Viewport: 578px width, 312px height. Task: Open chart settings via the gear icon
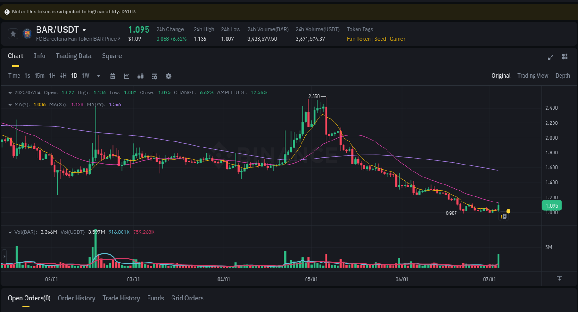(x=168, y=76)
